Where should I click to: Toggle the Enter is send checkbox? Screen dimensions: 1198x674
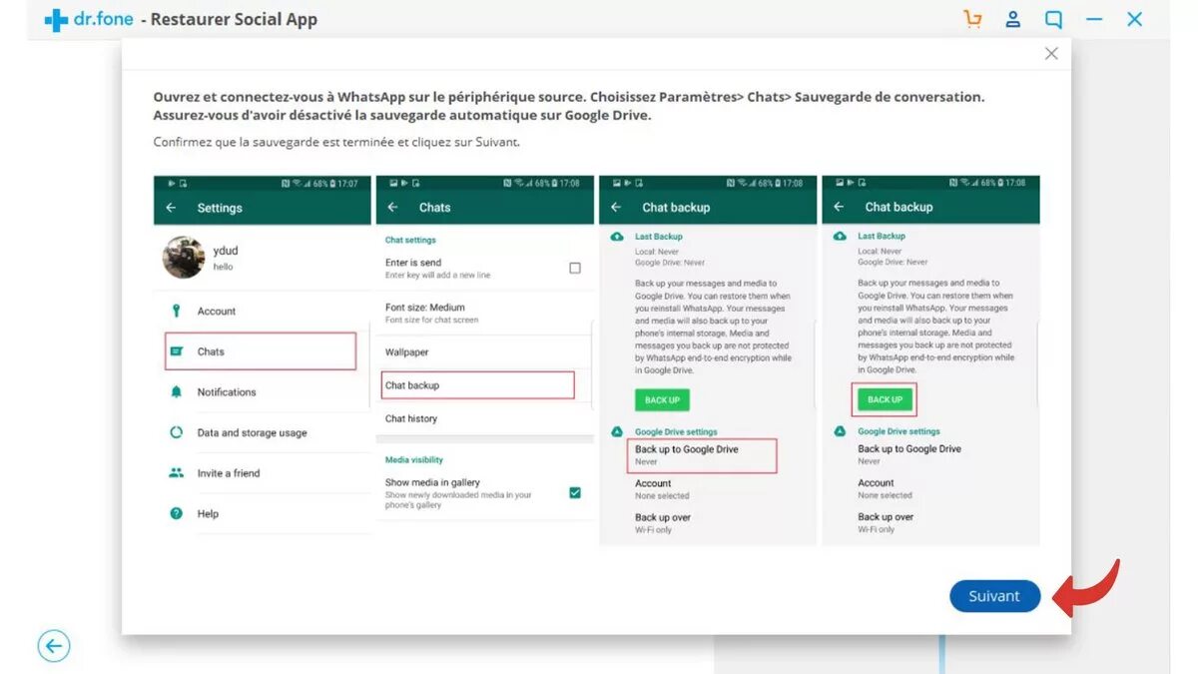[575, 268]
